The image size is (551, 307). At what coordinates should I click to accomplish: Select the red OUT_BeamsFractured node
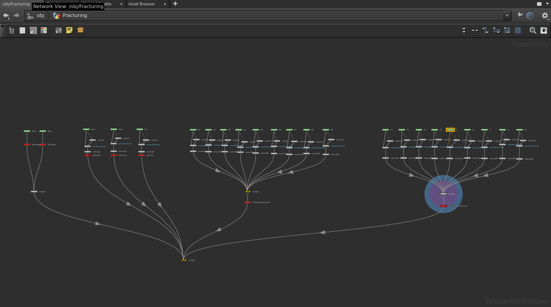(248, 202)
